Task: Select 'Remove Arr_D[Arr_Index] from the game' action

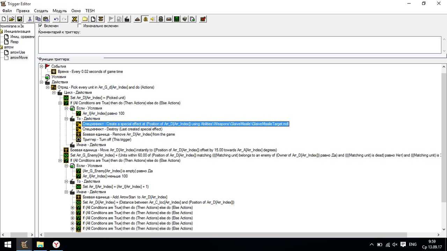Action: pos(129,134)
